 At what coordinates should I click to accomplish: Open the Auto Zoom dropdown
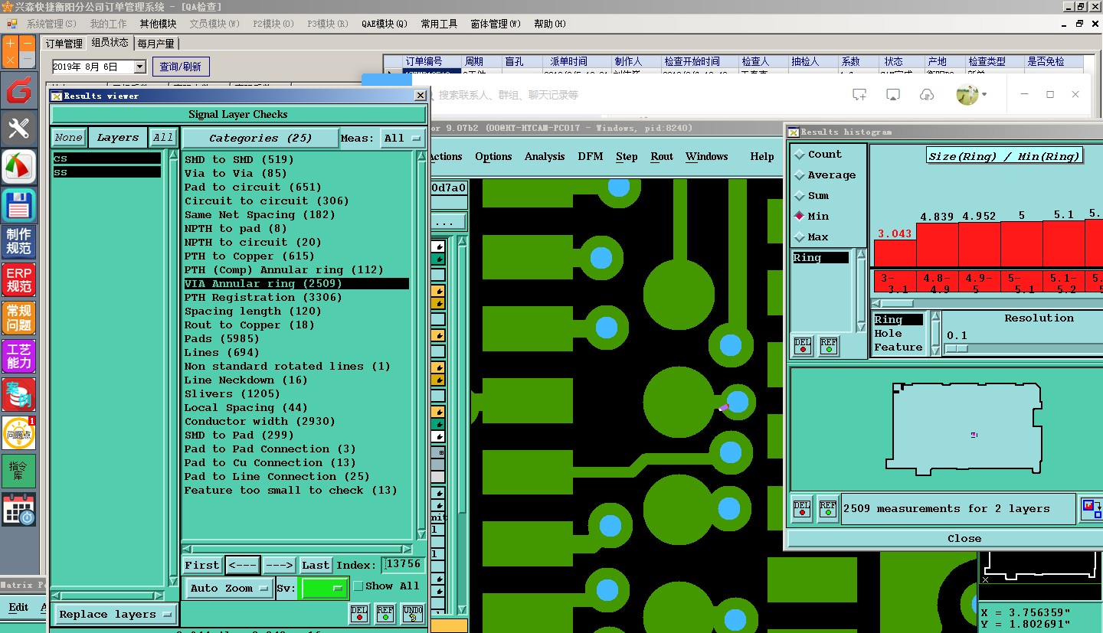pyautogui.click(x=229, y=588)
